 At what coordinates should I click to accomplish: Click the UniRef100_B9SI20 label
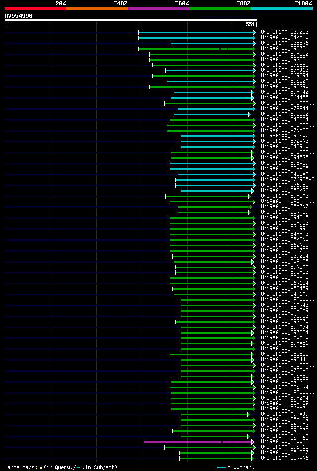coord(285,81)
